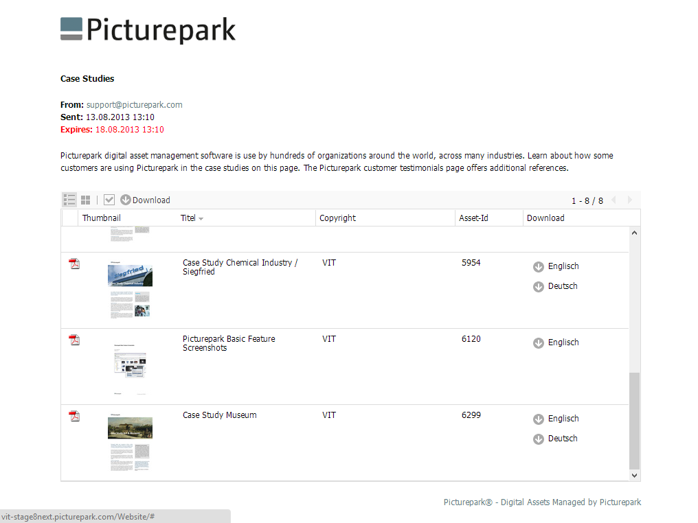Click VIT copyright in Museum row

click(x=329, y=415)
